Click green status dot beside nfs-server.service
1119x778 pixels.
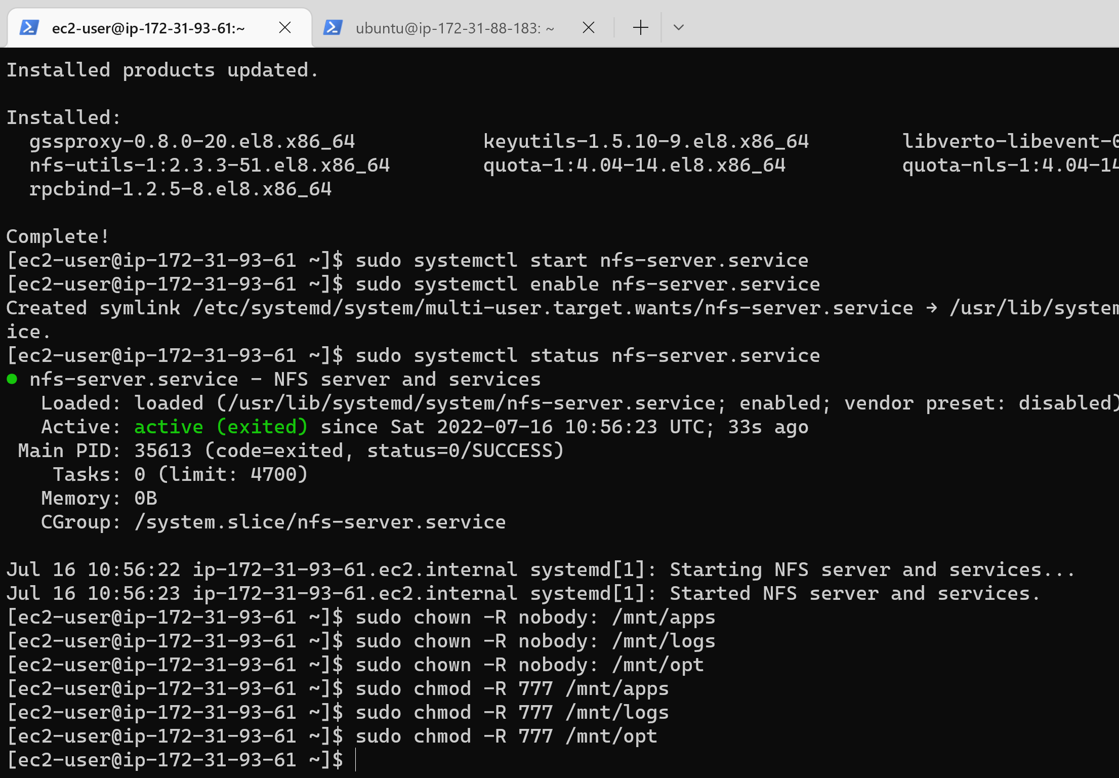[12, 379]
